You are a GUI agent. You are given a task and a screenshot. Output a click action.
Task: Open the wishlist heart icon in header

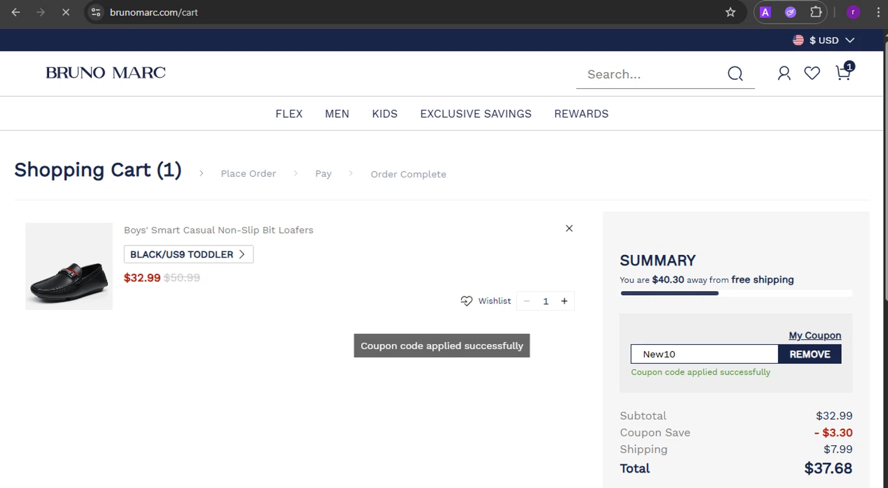pos(812,73)
